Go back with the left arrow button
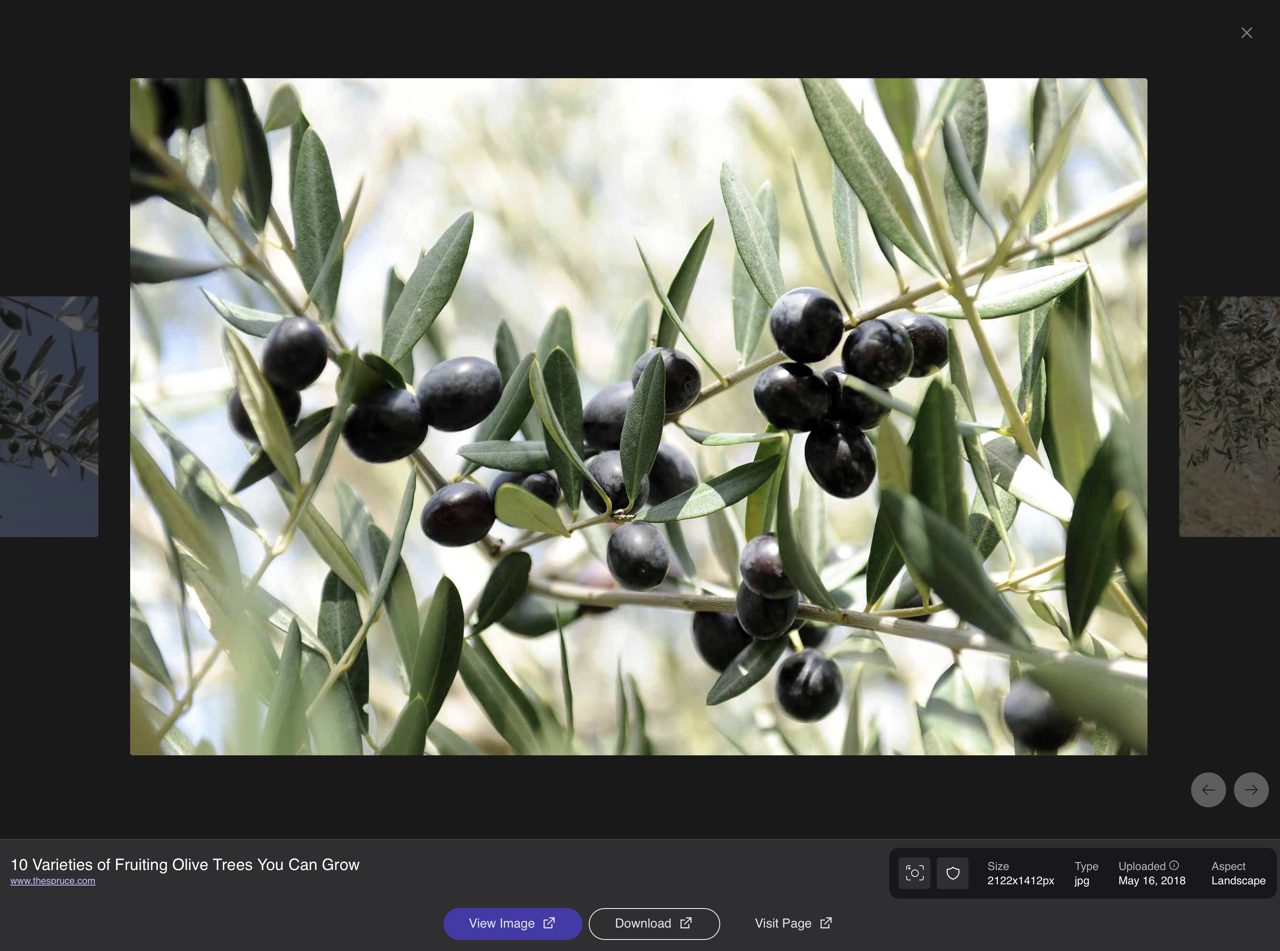1280x951 pixels. (x=1208, y=790)
